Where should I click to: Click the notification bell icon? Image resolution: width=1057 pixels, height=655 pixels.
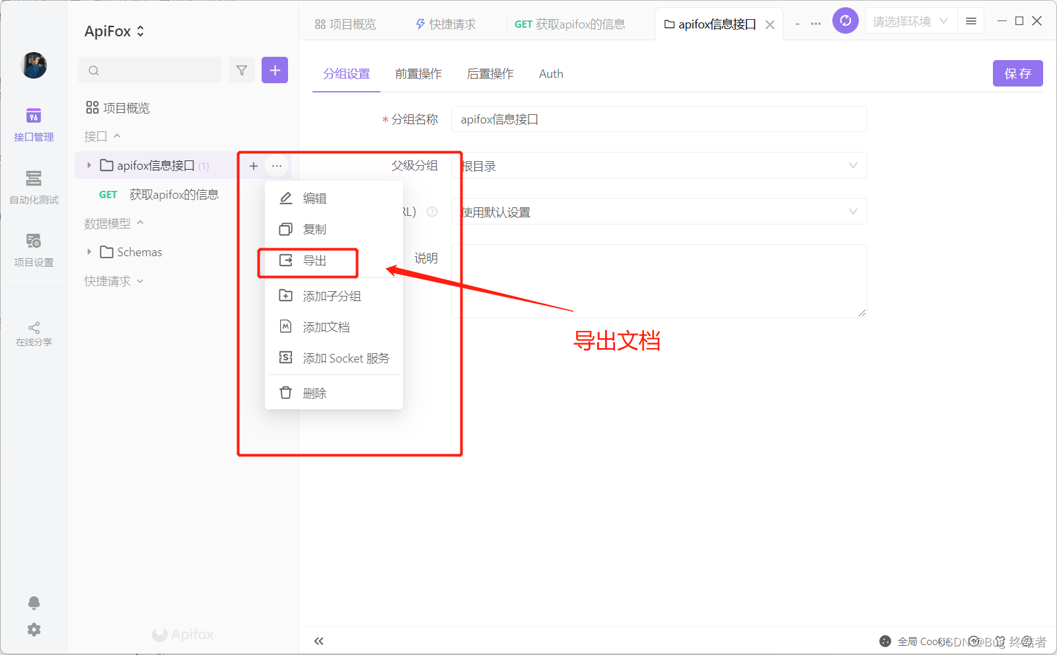34,602
